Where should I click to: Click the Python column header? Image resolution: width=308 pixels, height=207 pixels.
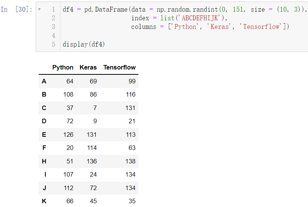(x=63, y=68)
